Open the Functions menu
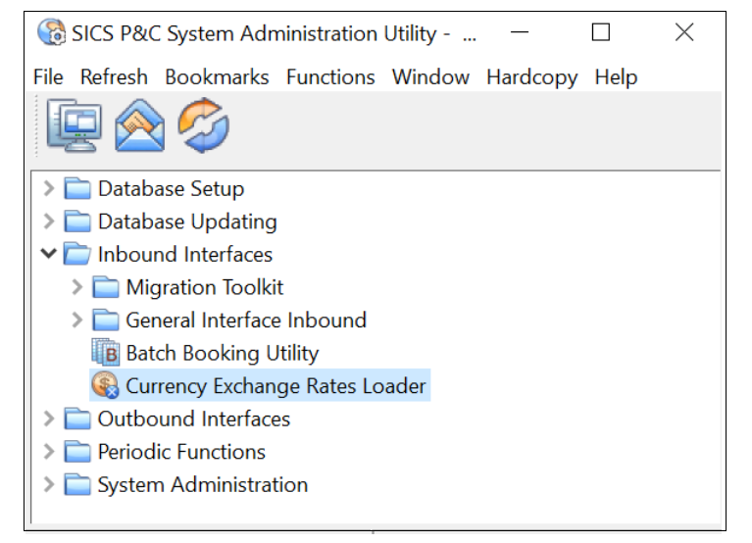Image resolution: width=752 pixels, height=543 pixels. click(x=330, y=76)
